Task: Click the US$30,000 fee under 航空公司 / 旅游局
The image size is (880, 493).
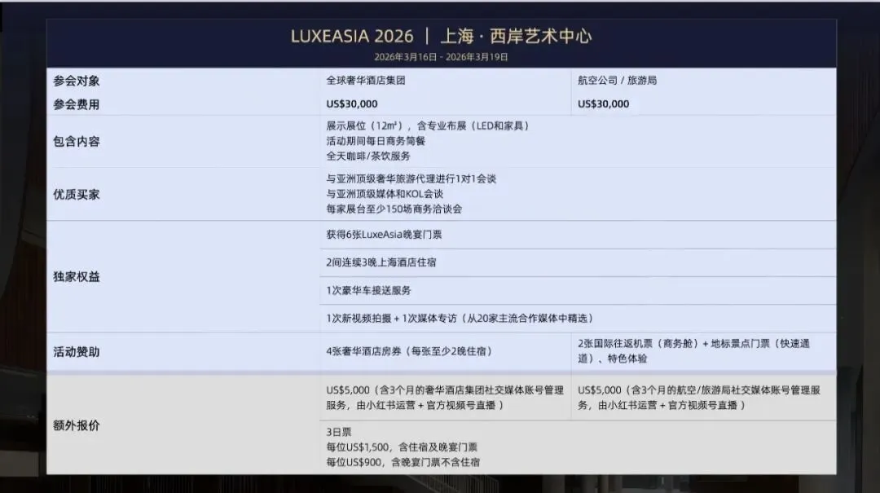Action: coord(603,103)
